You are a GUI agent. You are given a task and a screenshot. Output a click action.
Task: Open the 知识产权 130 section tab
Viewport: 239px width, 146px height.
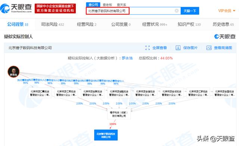(189, 24)
